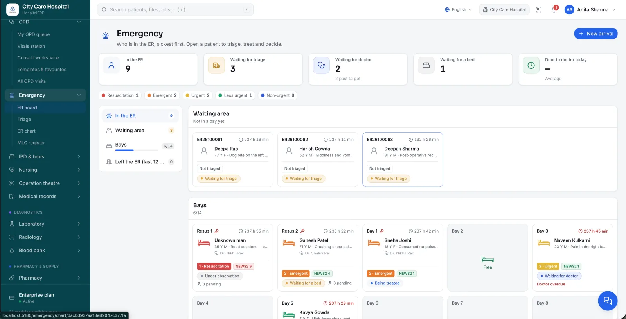The image size is (626, 319).
Task: Open Naveen Kulkarni's Bay 3 card
Action: 572,258
